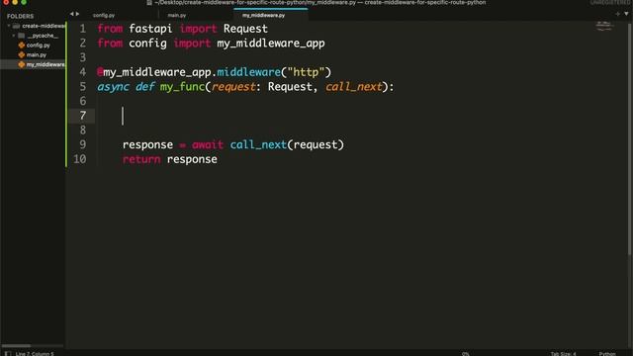Click the vertical scrollbar of the editor
The height and width of the screenshot is (356, 633).
[x=630, y=139]
